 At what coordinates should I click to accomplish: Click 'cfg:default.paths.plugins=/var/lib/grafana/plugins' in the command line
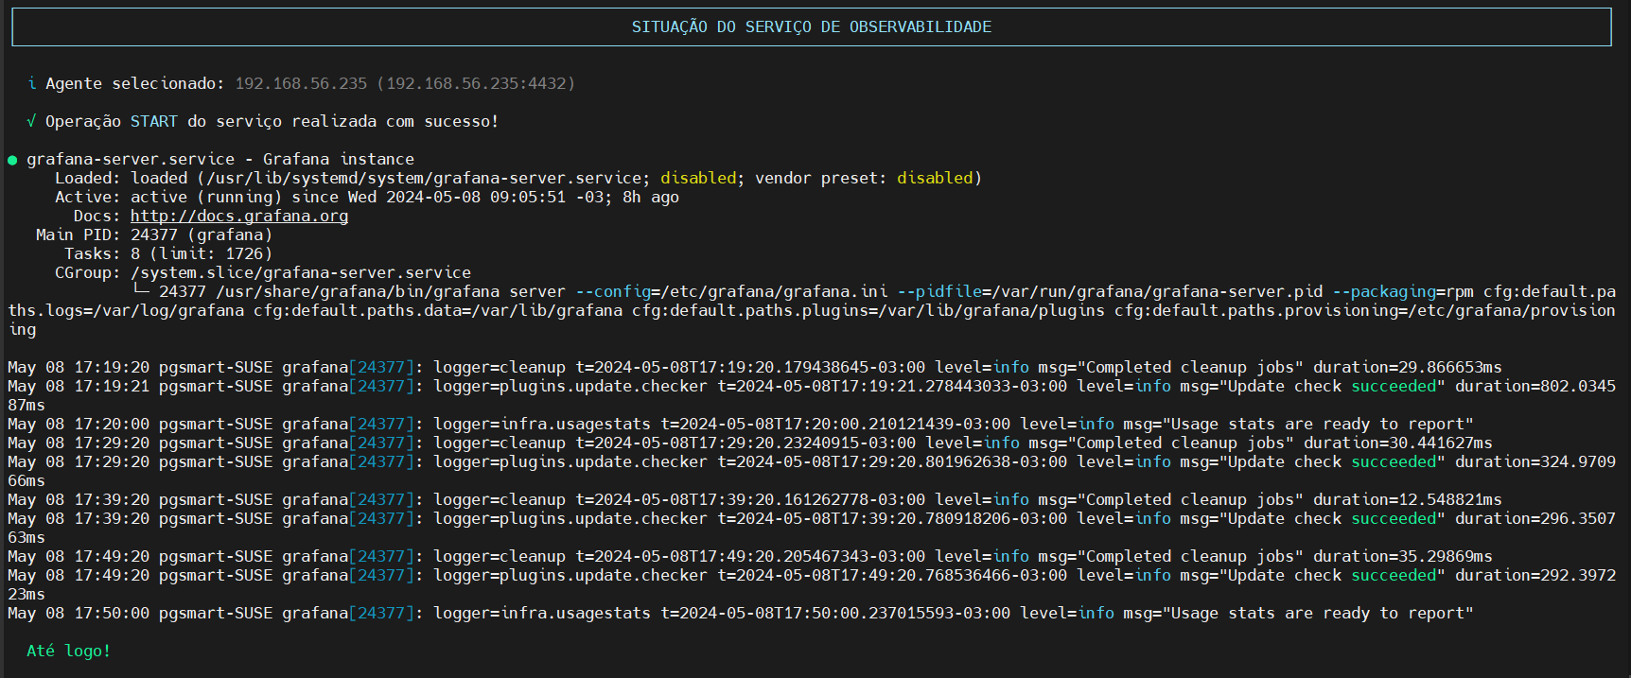tap(868, 310)
